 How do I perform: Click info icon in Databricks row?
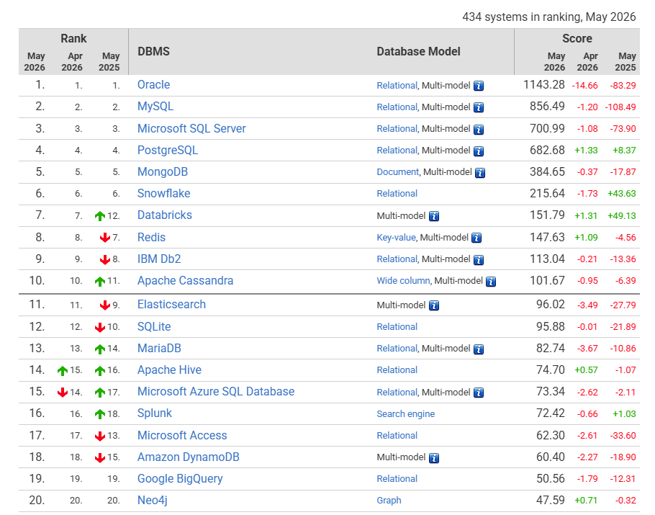[x=434, y=216]
